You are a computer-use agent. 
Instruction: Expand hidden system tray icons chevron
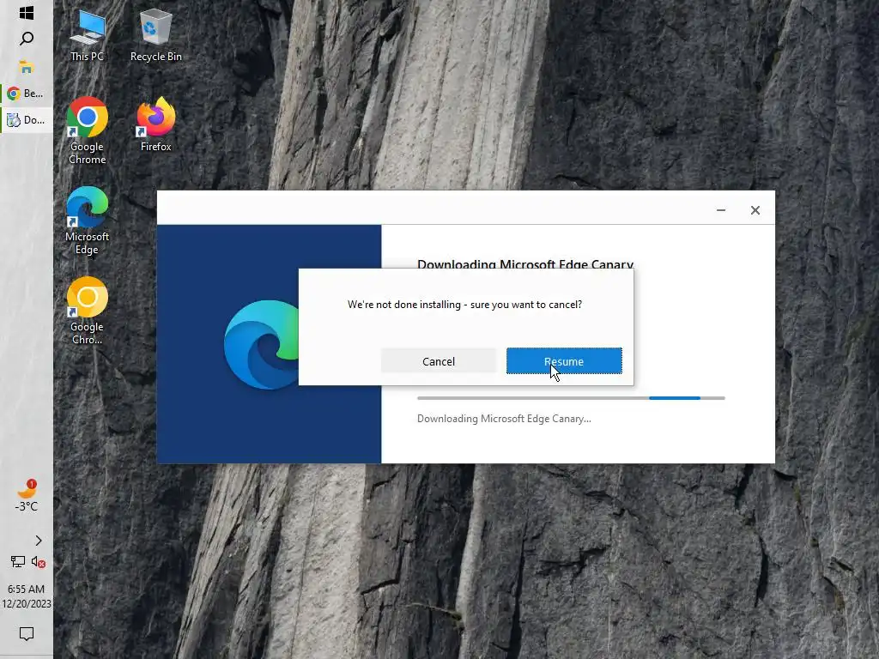click(38, 541)
